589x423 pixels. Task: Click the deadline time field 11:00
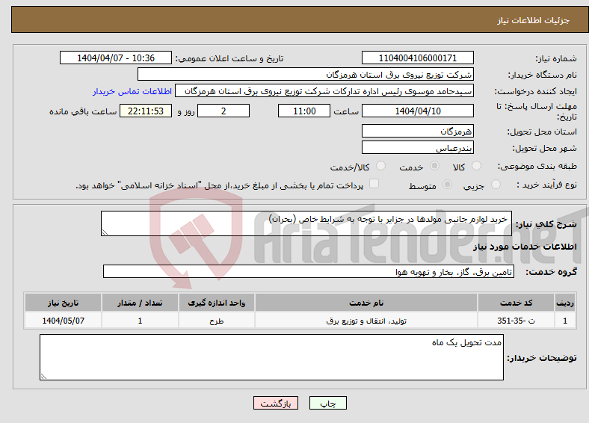pos(304,111)
